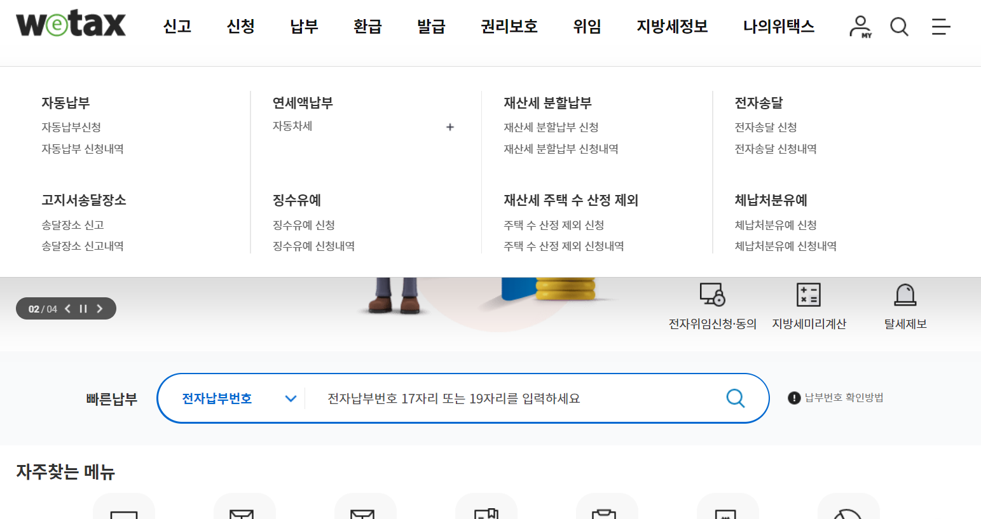The height and width of the screenshot is (519, 981).
Task: Click 납부번호 확인방법 link text
Action: [x=844, y=398]
